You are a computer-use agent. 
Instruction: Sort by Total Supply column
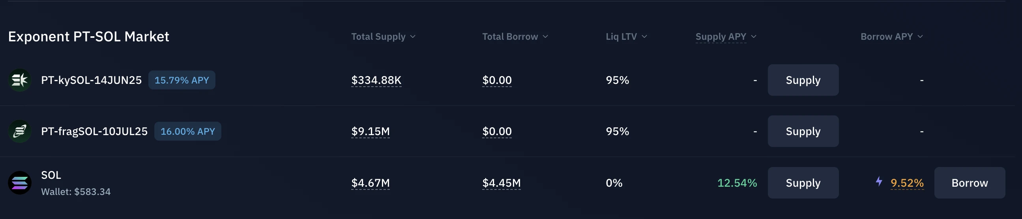[383, 37]
